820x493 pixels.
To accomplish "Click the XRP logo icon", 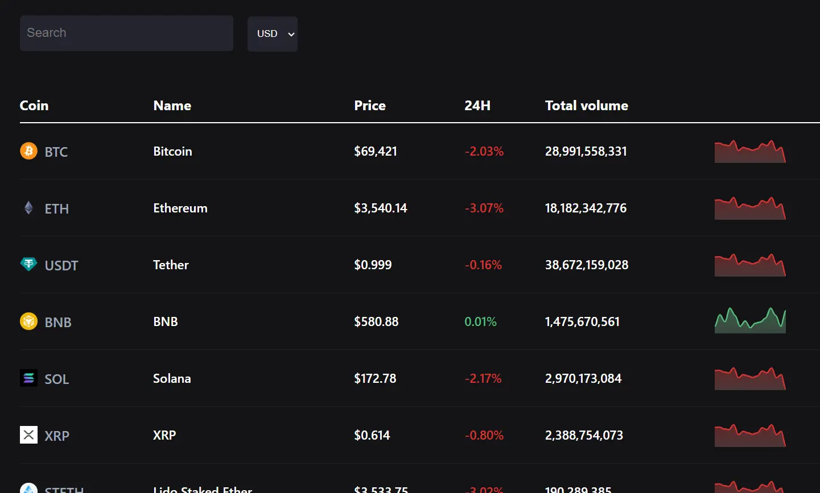I will [28, 435].
